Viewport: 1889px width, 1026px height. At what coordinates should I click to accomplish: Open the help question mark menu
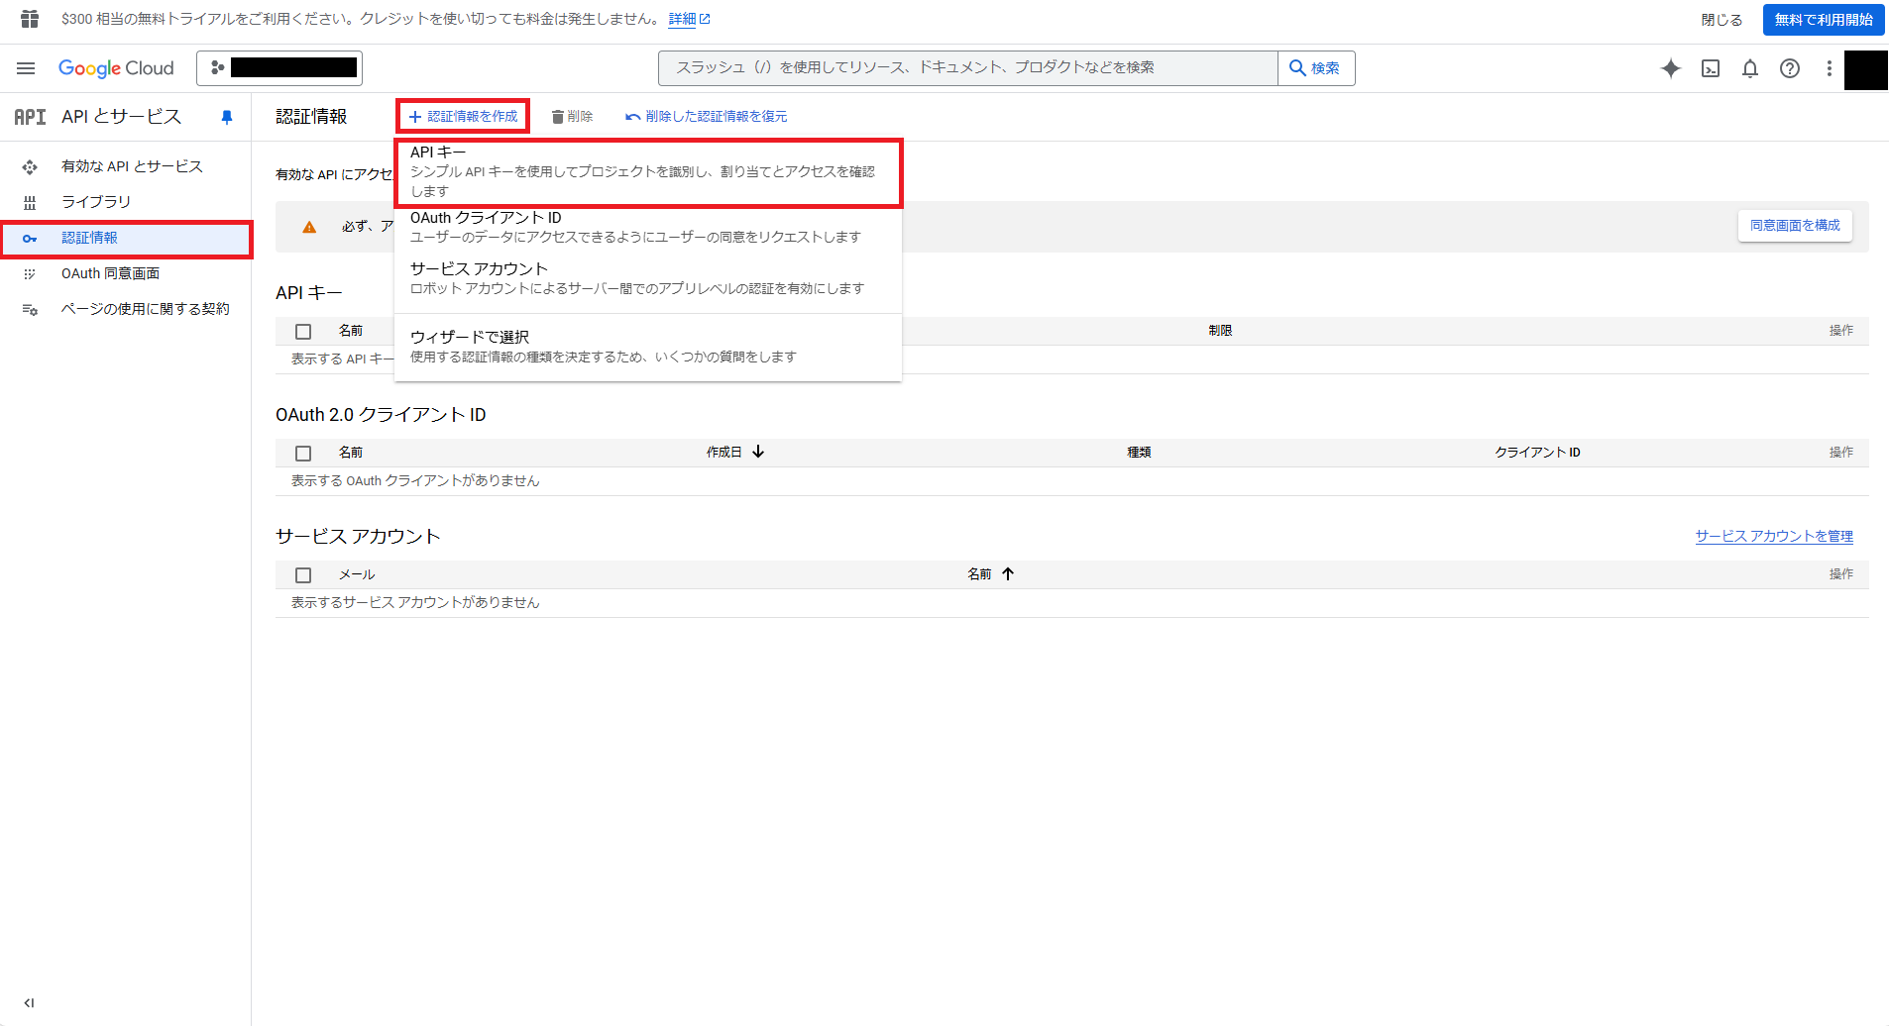tap(1790, 68)
